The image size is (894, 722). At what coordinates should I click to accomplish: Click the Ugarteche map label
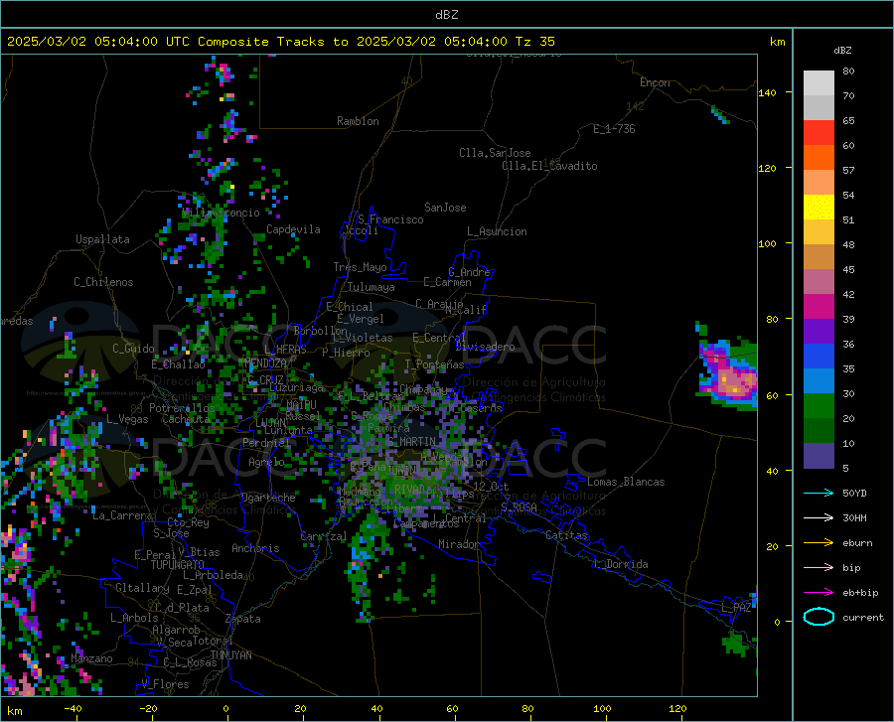(x=268, y=498)
